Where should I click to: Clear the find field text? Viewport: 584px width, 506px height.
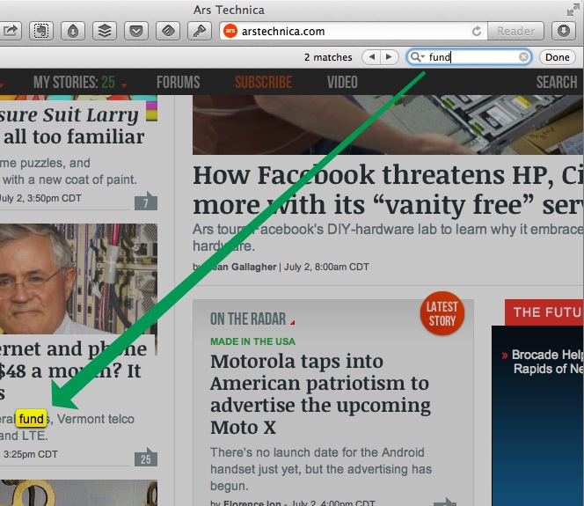(523, 57)
